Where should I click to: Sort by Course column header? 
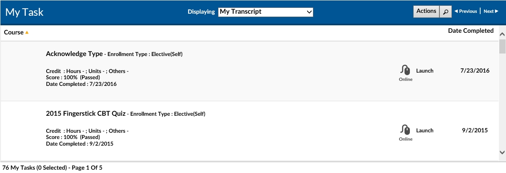[14, 32]
